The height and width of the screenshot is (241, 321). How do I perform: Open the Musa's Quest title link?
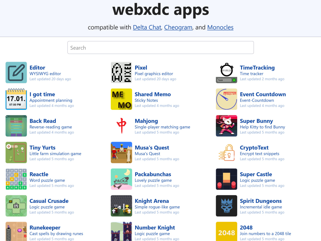pos(152,147)
